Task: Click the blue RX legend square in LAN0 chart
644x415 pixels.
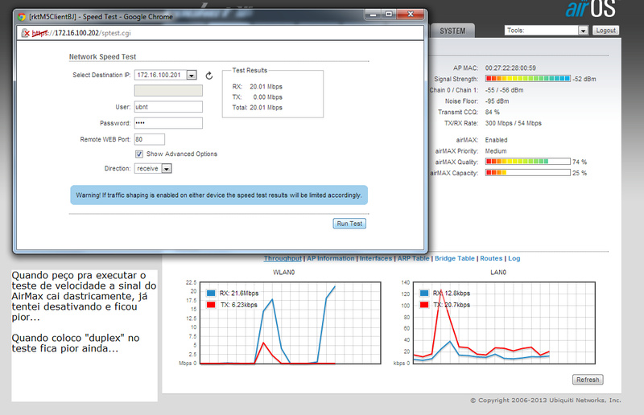Action: coord(424,293)
